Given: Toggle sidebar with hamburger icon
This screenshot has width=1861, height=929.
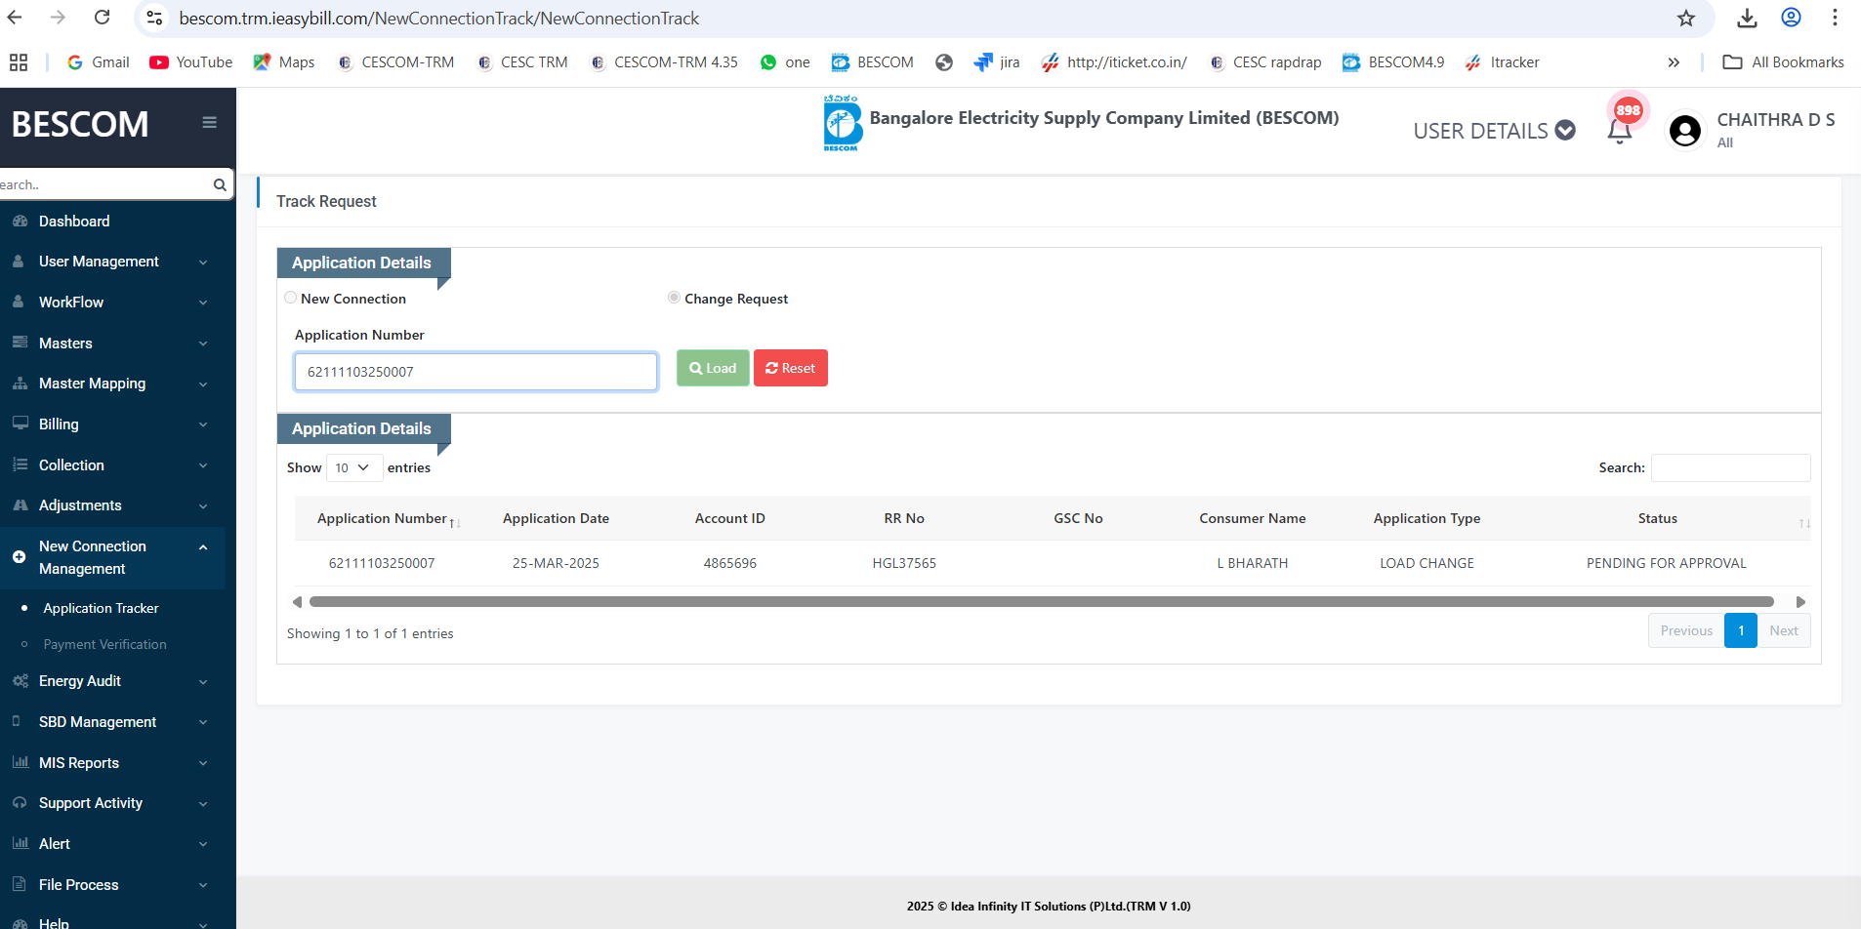Looking at the screenshot, I should pyautogui.click(x=209, y=123).
